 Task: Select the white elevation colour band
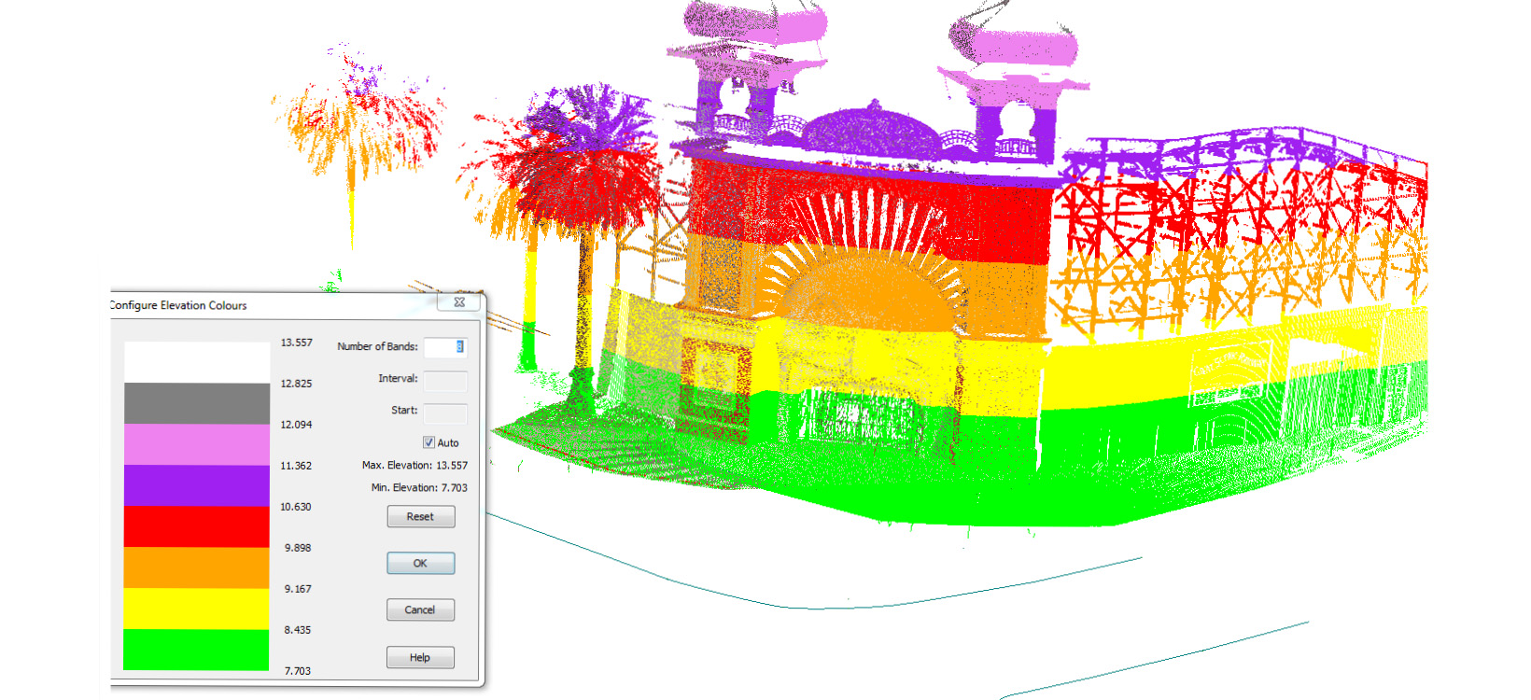pyautogui.click(x=197, y=362)
